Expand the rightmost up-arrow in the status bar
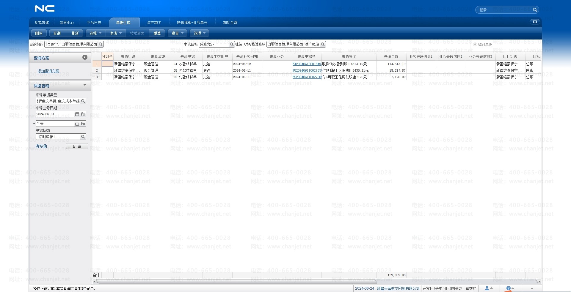This screenshot has width=571, height=292. click(532, 288)
